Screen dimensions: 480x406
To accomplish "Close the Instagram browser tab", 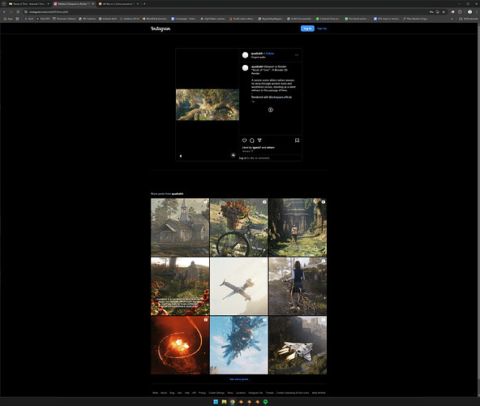I will (x=93, y=4).
